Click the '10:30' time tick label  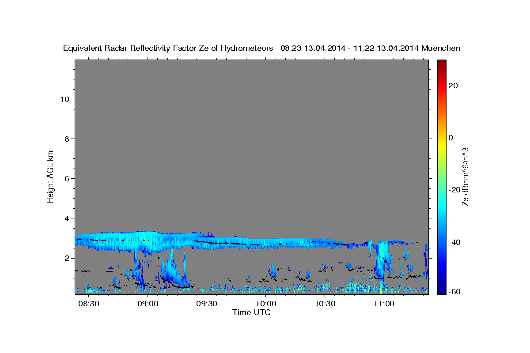325,304
